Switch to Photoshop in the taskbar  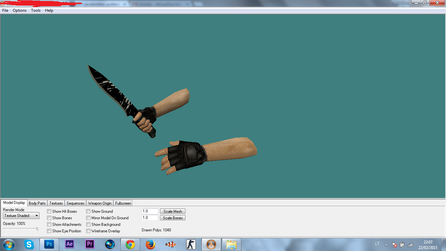[49, 244]
